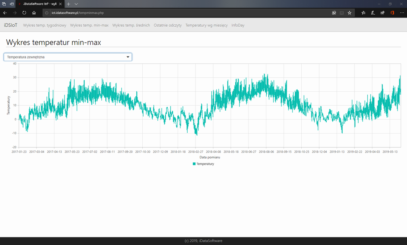This screenshot has height=245, width=407.
Task: Add notes with the pen icon
Action: [373, 13]
